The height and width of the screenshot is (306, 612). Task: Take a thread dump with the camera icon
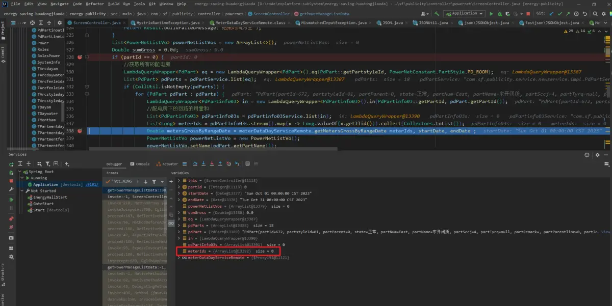pyautogui.click(x=11, y=238)
